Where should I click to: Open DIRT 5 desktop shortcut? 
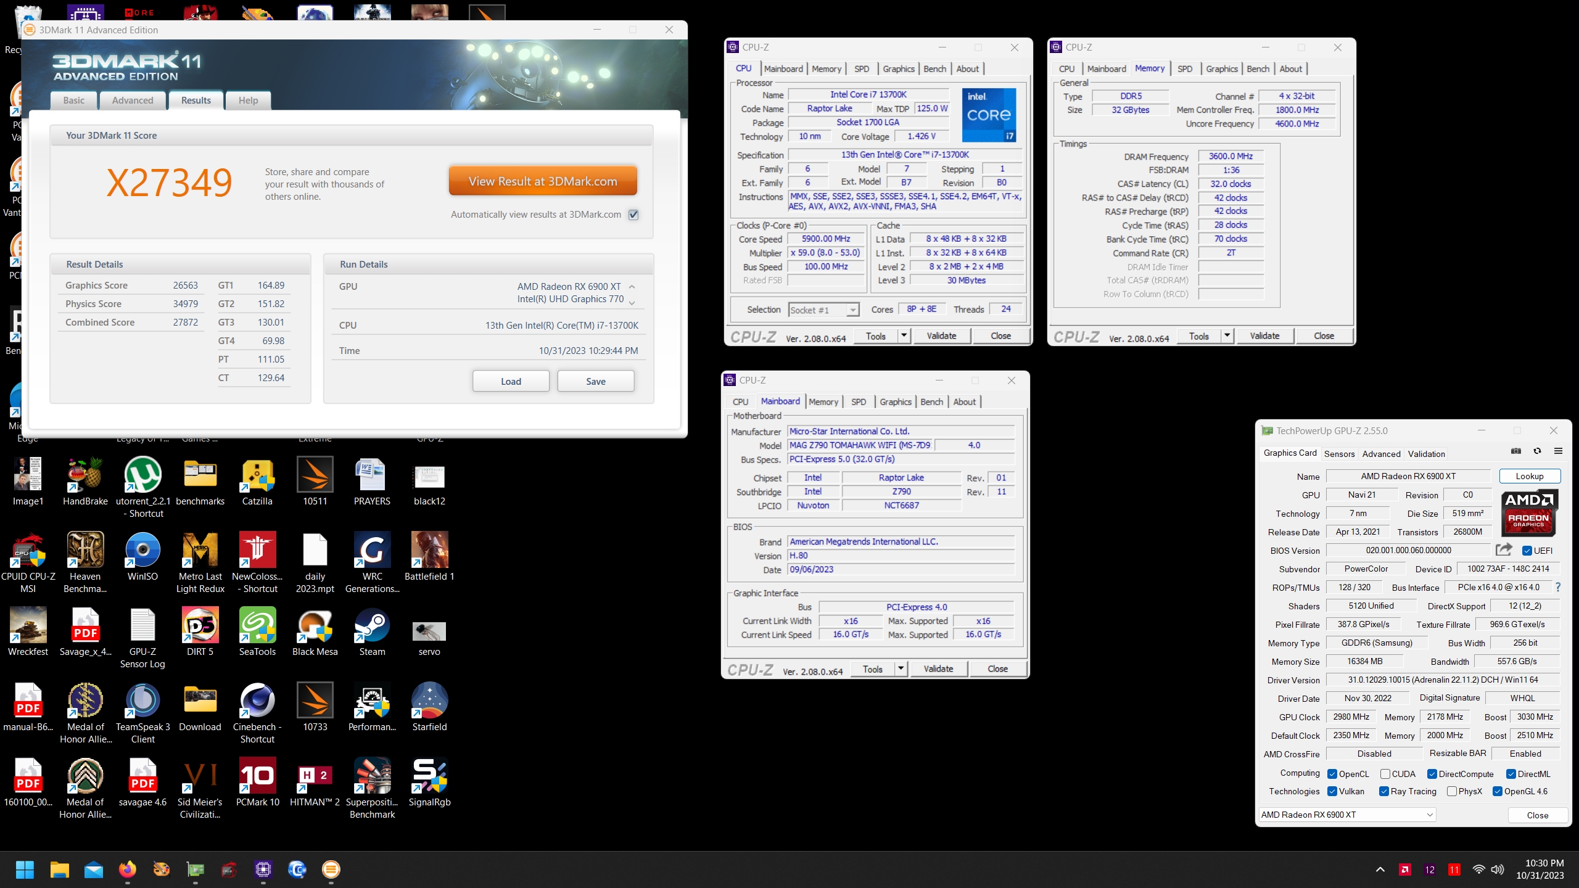pyautogui.click(x=200, y=632)
